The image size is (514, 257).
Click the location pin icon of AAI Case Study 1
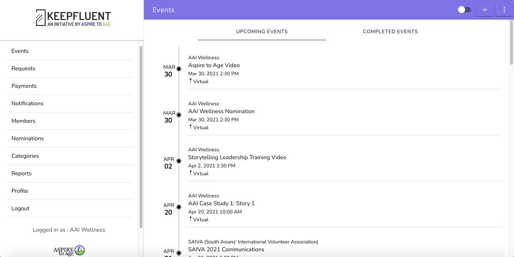[191, 219]
